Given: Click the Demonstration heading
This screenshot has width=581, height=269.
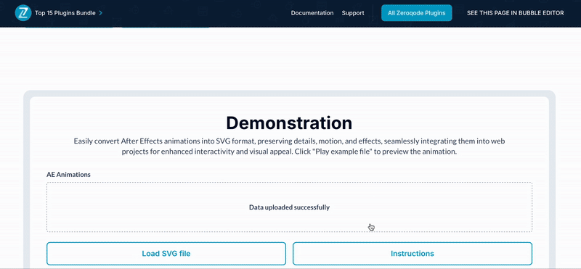Looking at the screenshot, I should pos(289,123).
